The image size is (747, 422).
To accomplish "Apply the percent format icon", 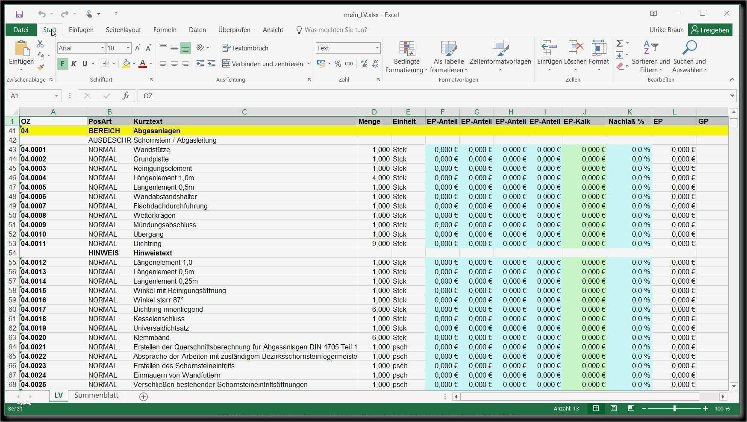I will 338,64.
